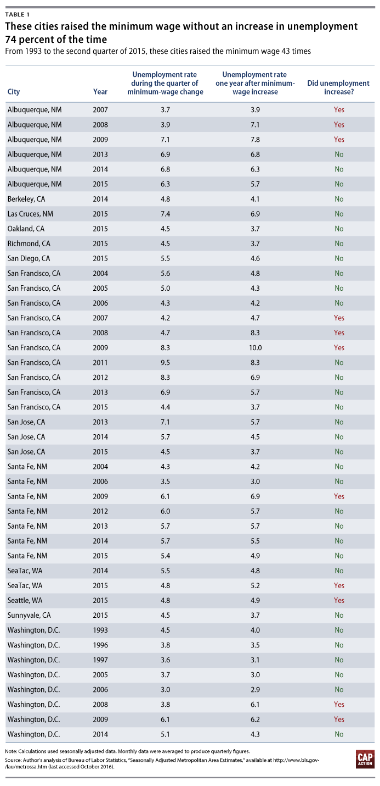
Task: Click the Sunnyvale, CA city cell
Action: click(x=29, y=615)
